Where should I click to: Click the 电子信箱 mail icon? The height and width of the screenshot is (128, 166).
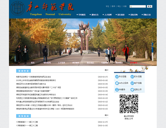click(132, 83)
